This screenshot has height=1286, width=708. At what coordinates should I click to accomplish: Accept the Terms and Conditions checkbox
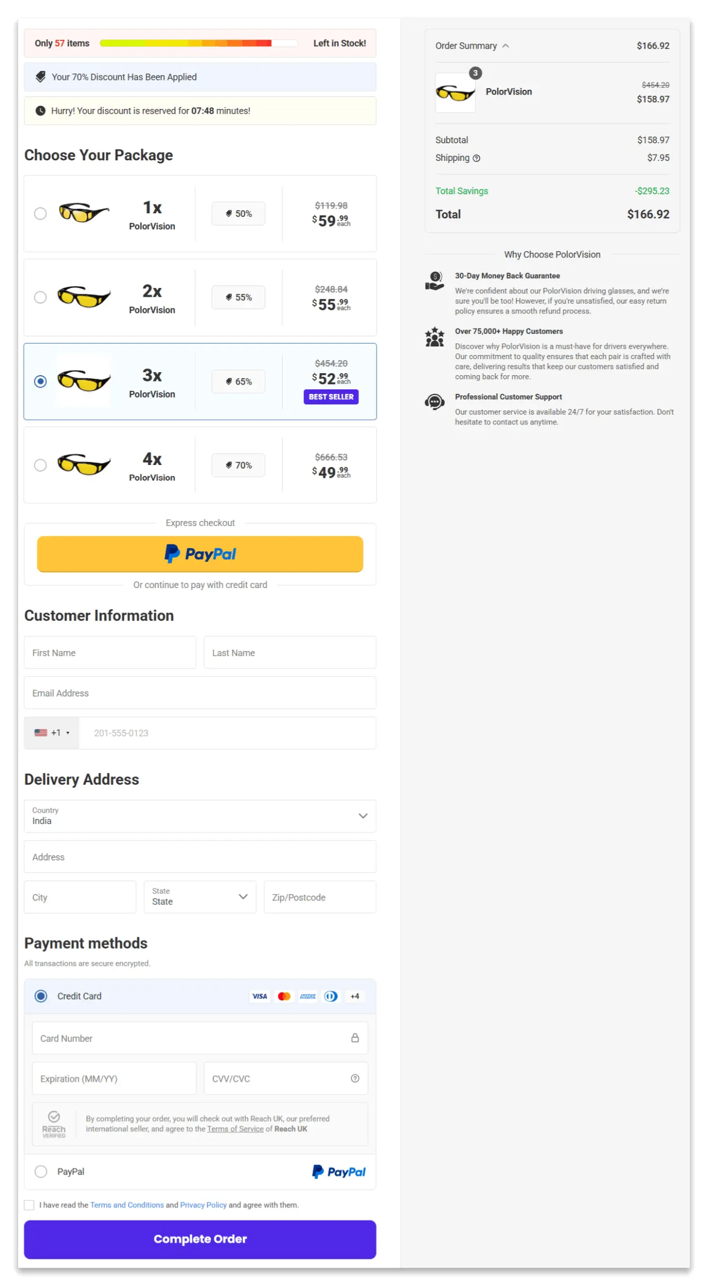[x=29, y=1205]
